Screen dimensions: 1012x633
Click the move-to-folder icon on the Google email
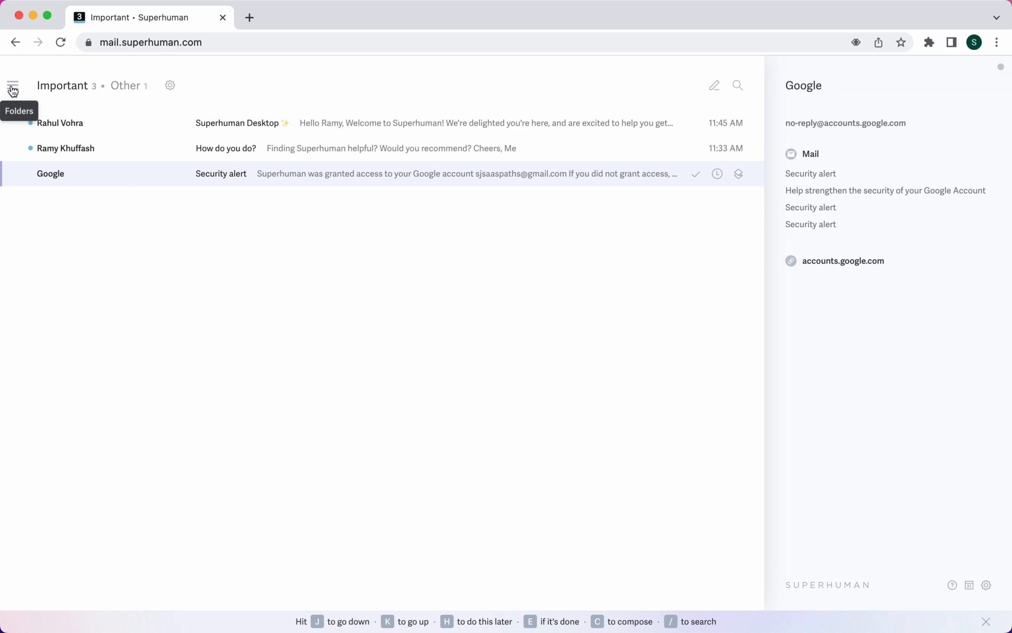738,174
